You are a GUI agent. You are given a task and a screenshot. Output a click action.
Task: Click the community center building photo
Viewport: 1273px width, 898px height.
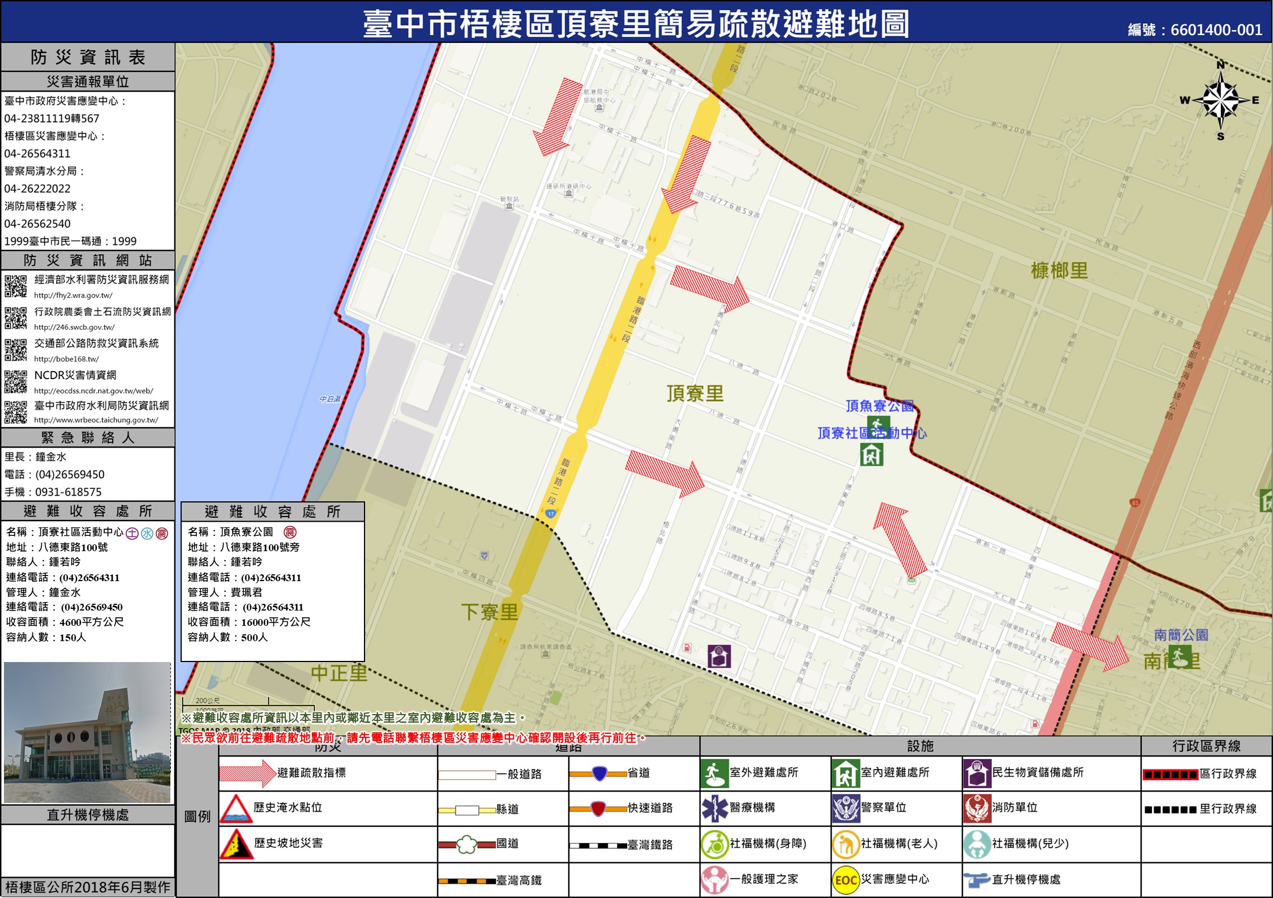[87, 732]
